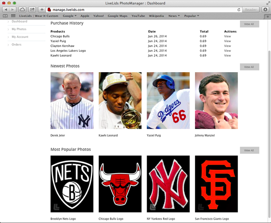Screen dimensions: 271x223
Task: Open the Downloads icon in the toolbar
Action: pos(266,10)
